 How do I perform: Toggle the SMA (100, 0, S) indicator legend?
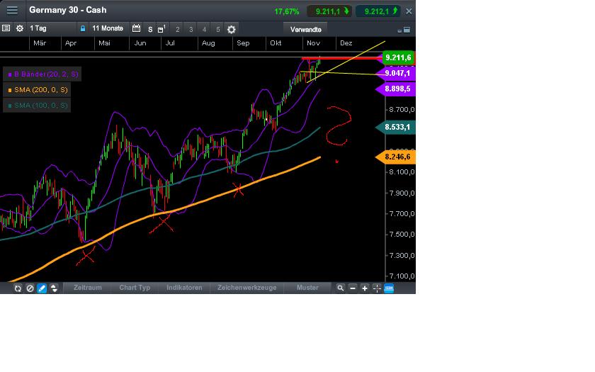click(x=37, y=106)
